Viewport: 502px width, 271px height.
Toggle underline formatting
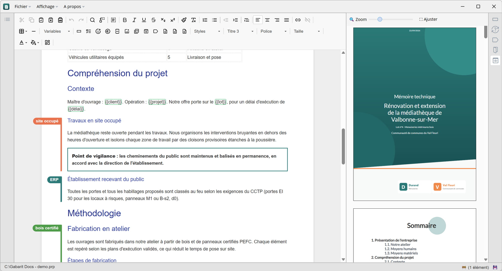(x=144, y=20)
